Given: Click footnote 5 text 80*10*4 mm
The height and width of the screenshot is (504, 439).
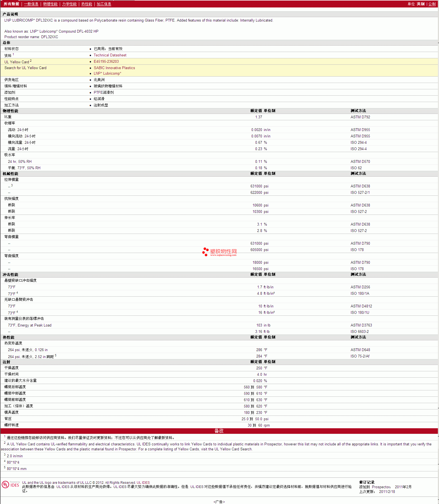Looking at the screenshot, I should coord(17,469).
